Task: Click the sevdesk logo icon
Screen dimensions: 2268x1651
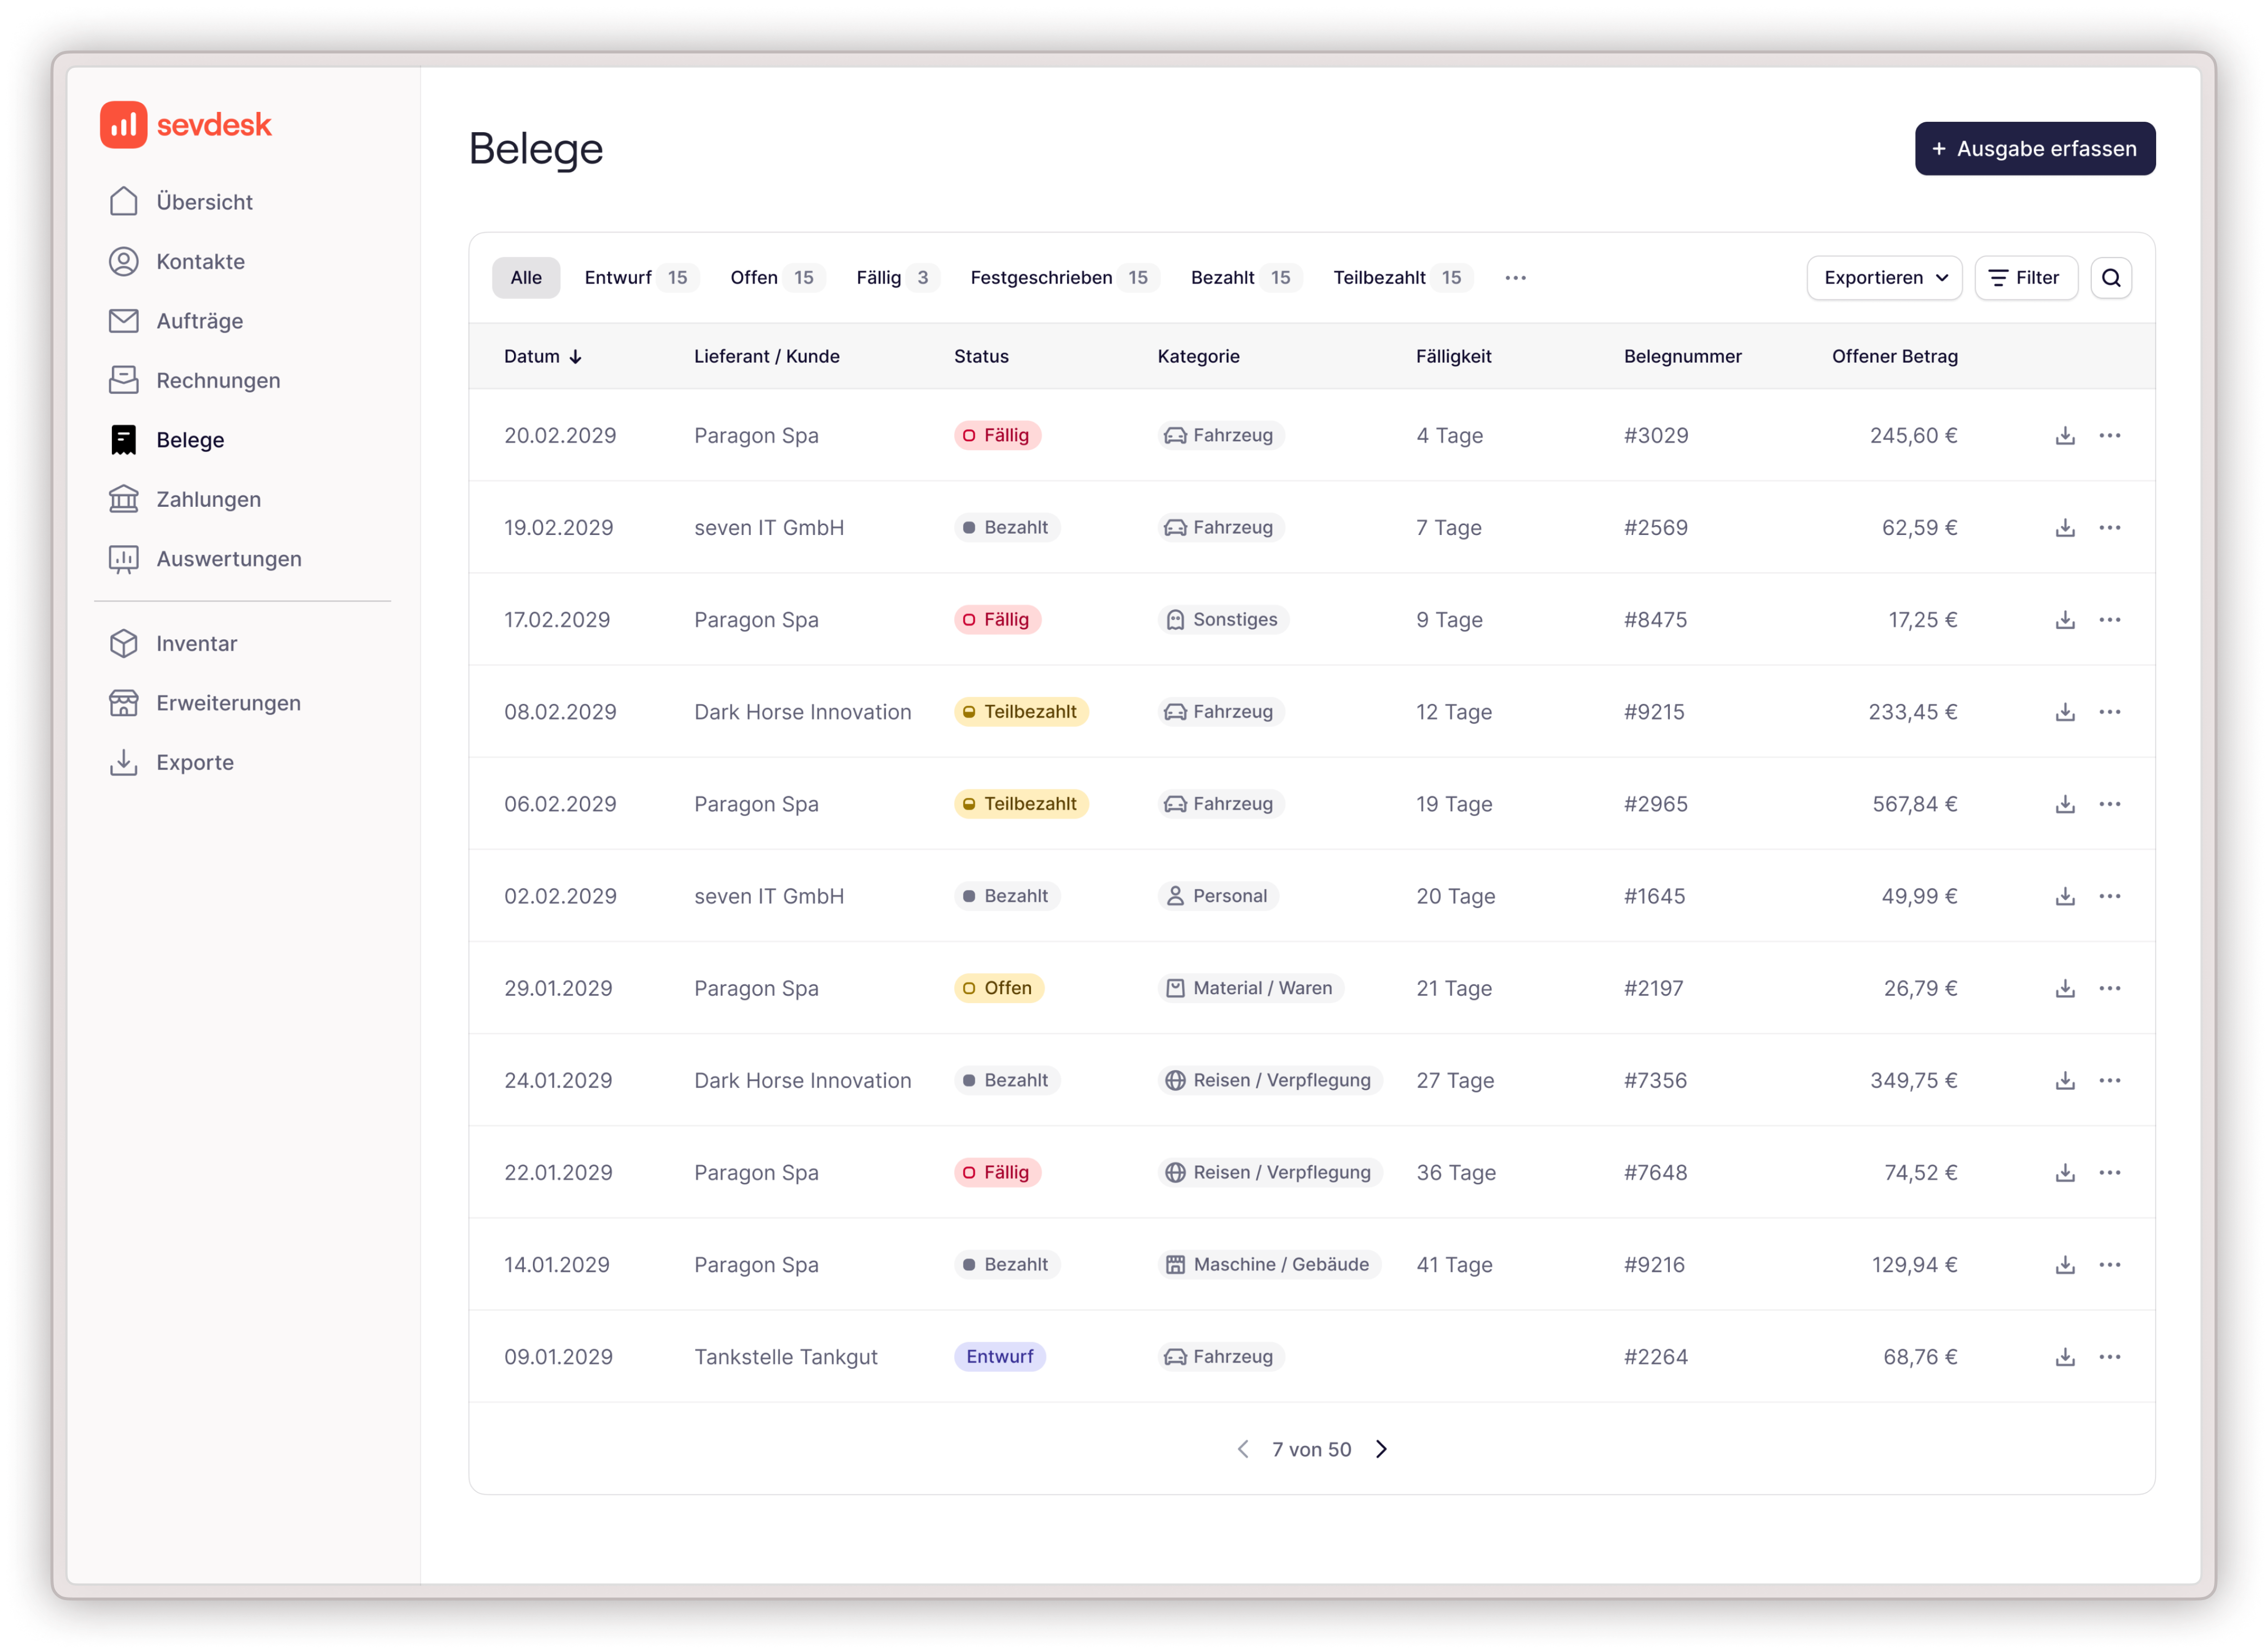Action: 124,125
